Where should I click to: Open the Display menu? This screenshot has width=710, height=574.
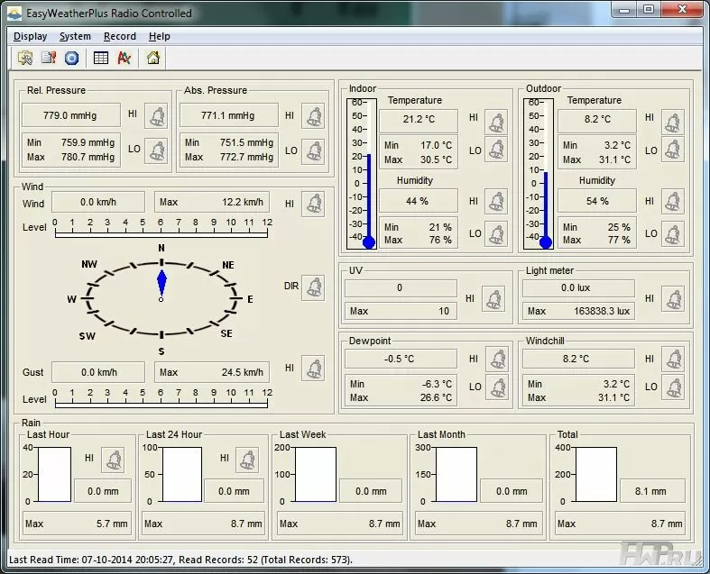click(x=31, y=36)
